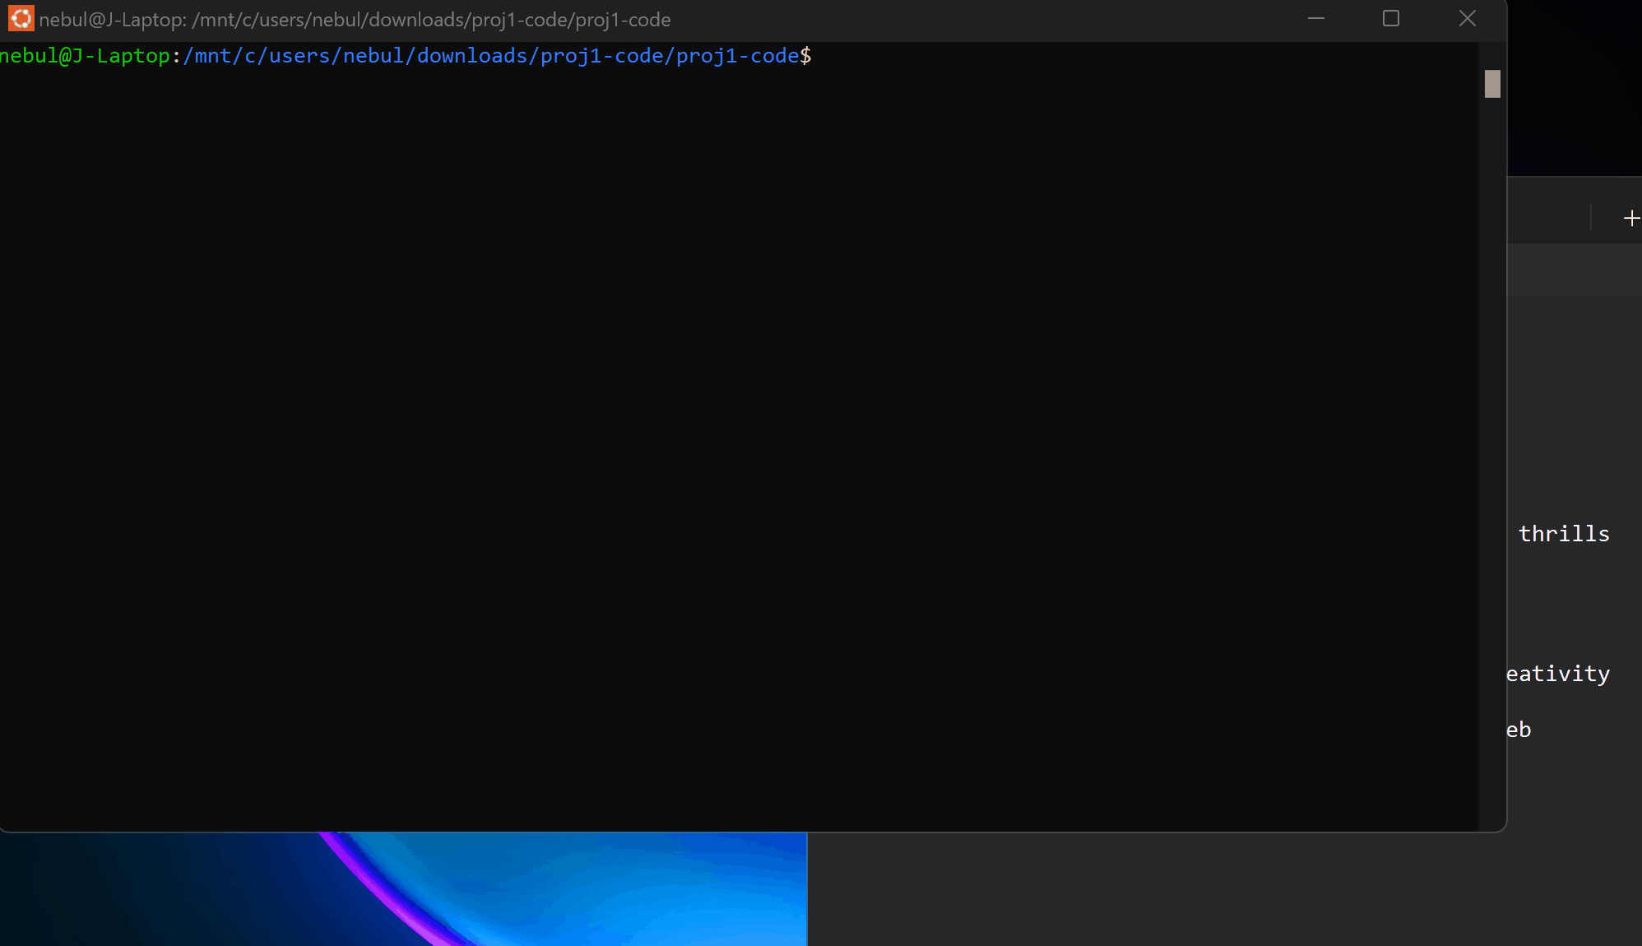The height and width of the screenshot is (946, 1642).
Task: Minimize the Ubuntu terminal window
Action: (1316, 18)
